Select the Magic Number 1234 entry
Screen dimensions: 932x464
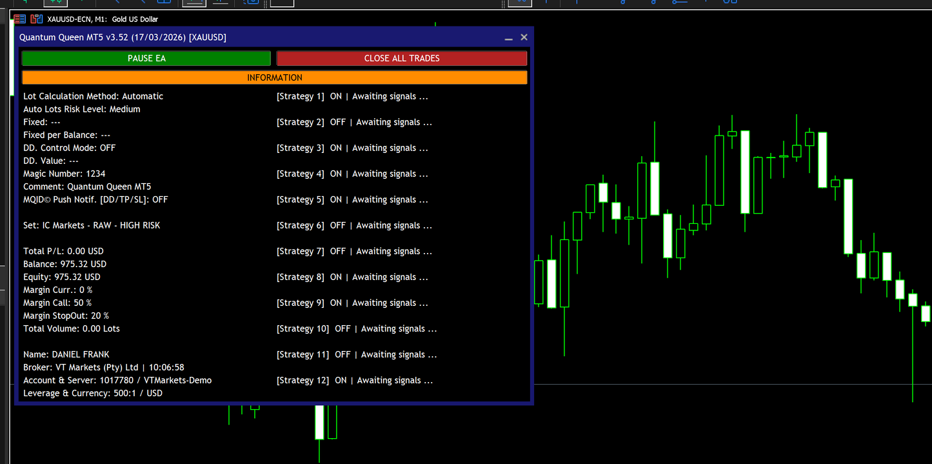pos(64,174)
